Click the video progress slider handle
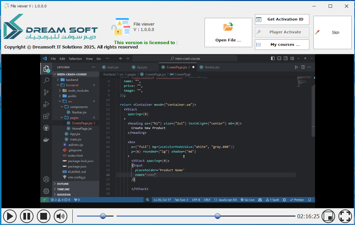The width and height of the screenshot is (355, 225). (218, 216)
